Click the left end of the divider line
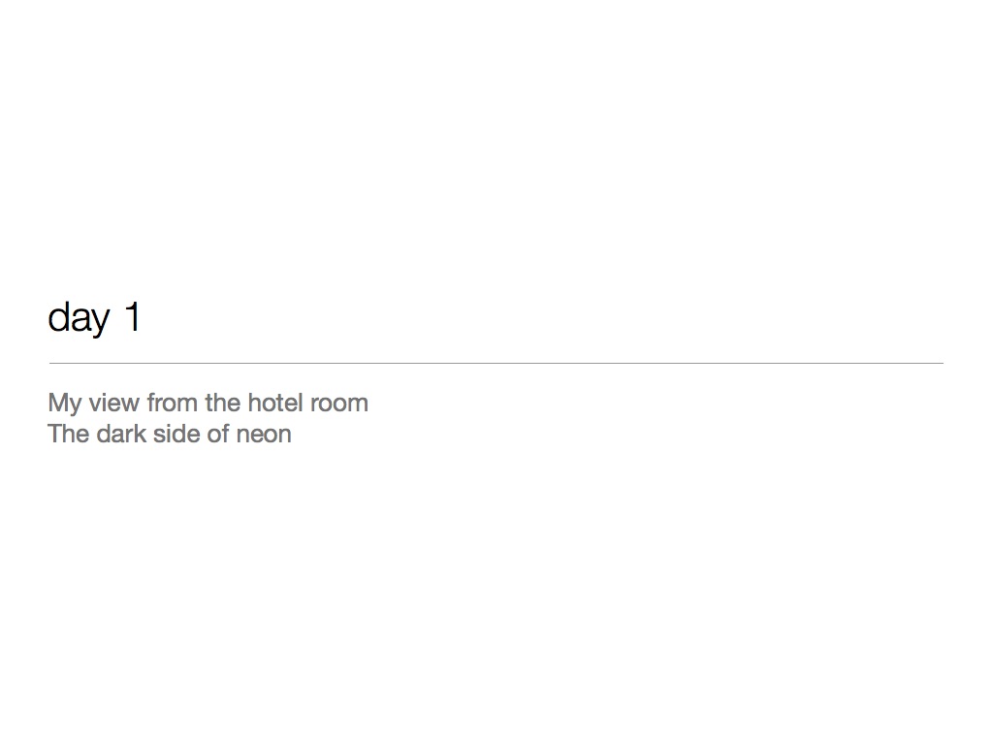The height and width of the screenshot is (745, 993). coord(51,363)
